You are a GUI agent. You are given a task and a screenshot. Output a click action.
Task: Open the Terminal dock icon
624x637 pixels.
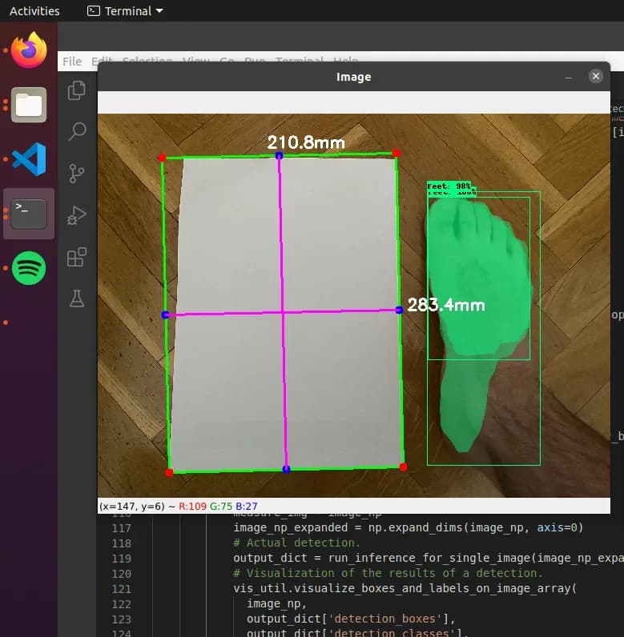29,214
